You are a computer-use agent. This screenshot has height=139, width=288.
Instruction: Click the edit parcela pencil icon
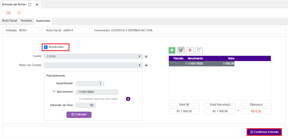pyautogui.click(x=181, y=50)
